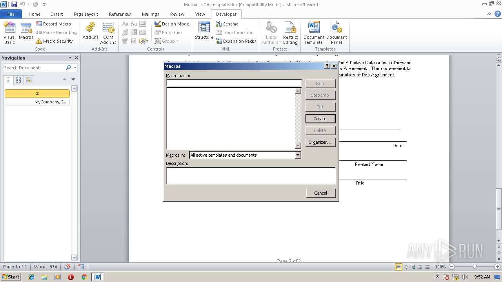Image resolution: width=502 pixels, height=282 pixels.
Task: Click Restrict Editing
Action: point(291,33)
